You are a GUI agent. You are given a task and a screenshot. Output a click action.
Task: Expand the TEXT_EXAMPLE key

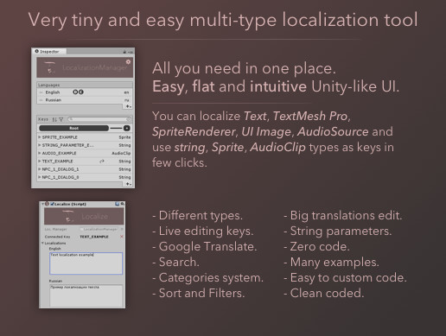(40, 162)
